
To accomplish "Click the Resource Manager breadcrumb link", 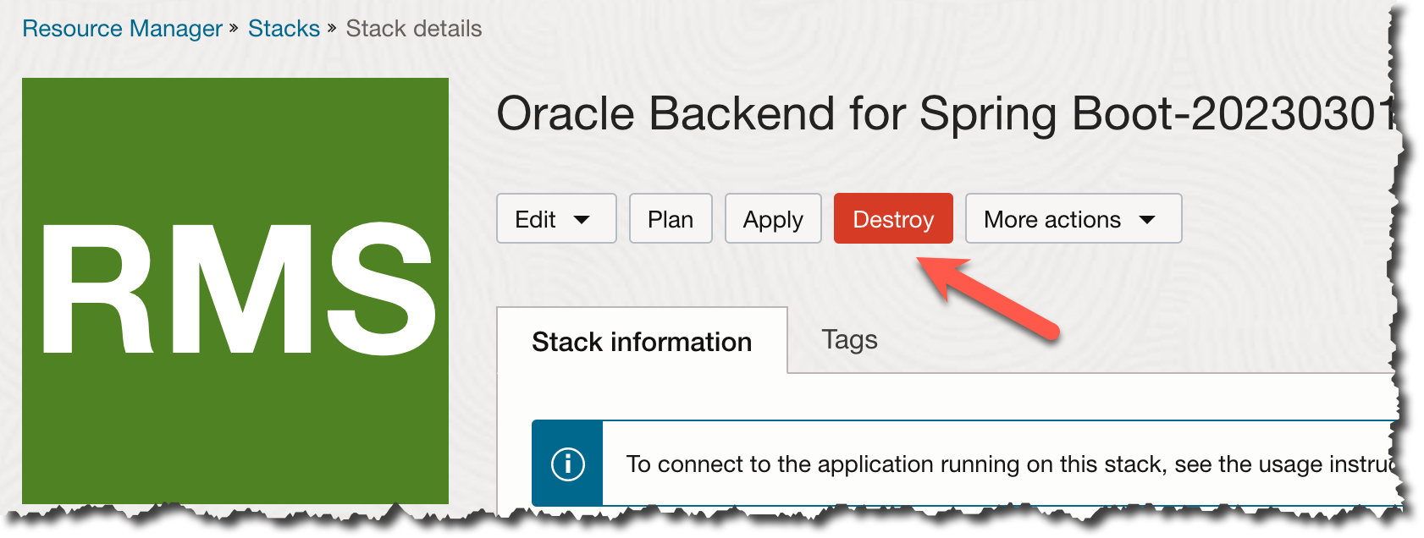I will coord(122,29).
